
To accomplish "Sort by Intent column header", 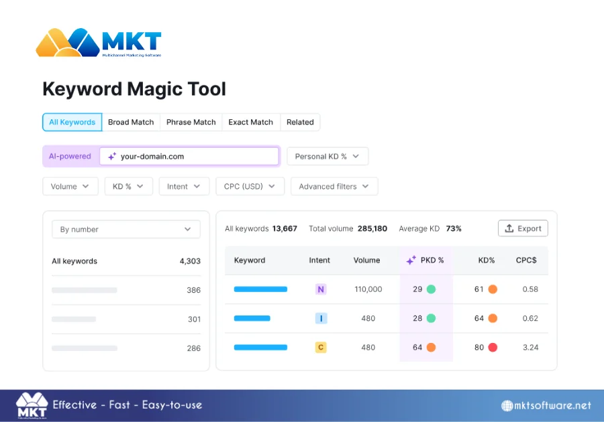I will point(319,260).
